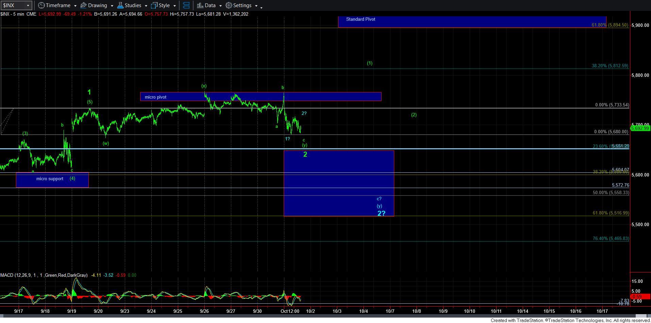Select the micro pivot box label
Viewport: 651px width, 323px height.
155,97
